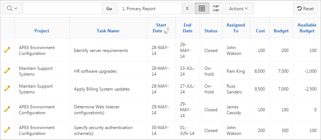Viewport: 321px width, 140px height.
Task: Click the 23-JUL-14 end date cell
Action: pyautogui.click(x=187, y=71)
